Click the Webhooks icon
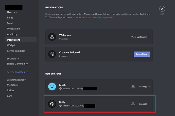 point(52,37)
